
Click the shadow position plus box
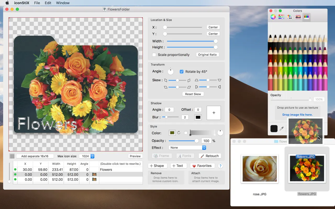[214, 113]
